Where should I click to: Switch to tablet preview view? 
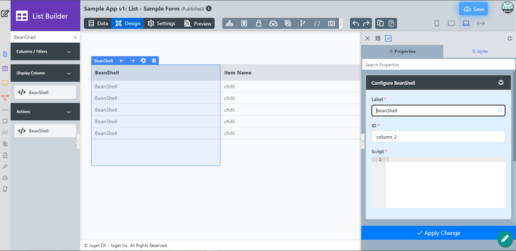451,23
